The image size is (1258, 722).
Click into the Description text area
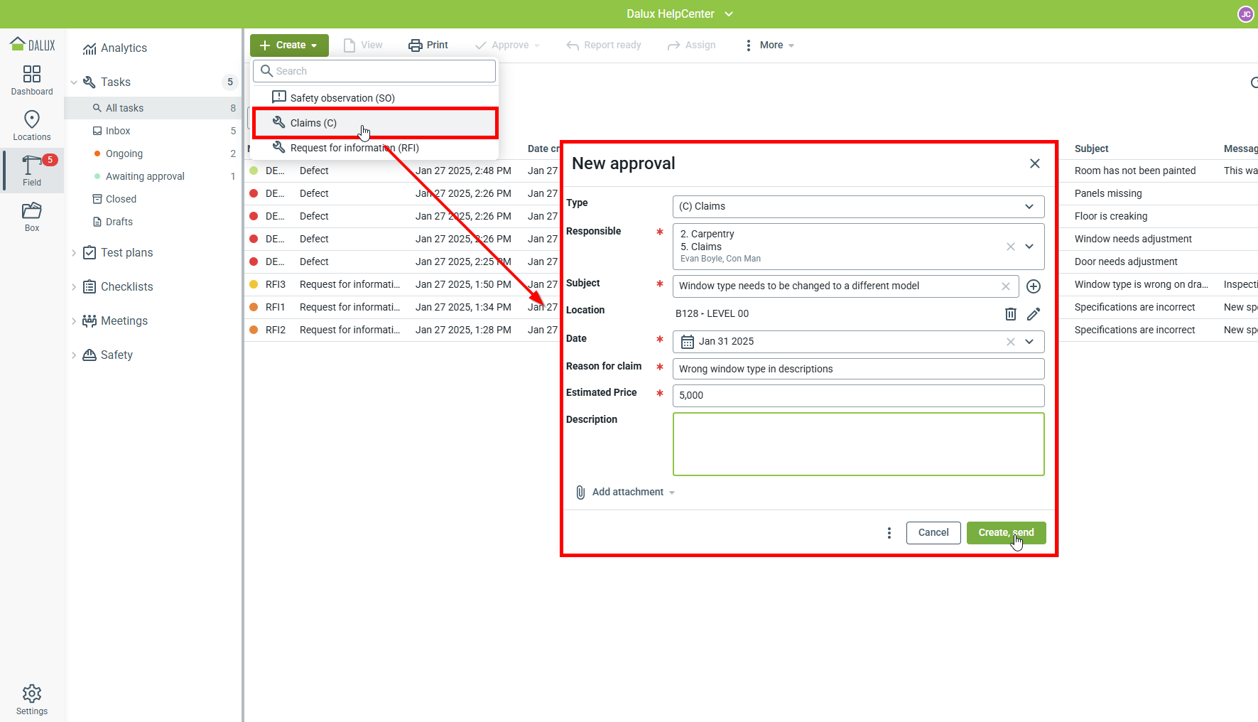tap(857, 444)
